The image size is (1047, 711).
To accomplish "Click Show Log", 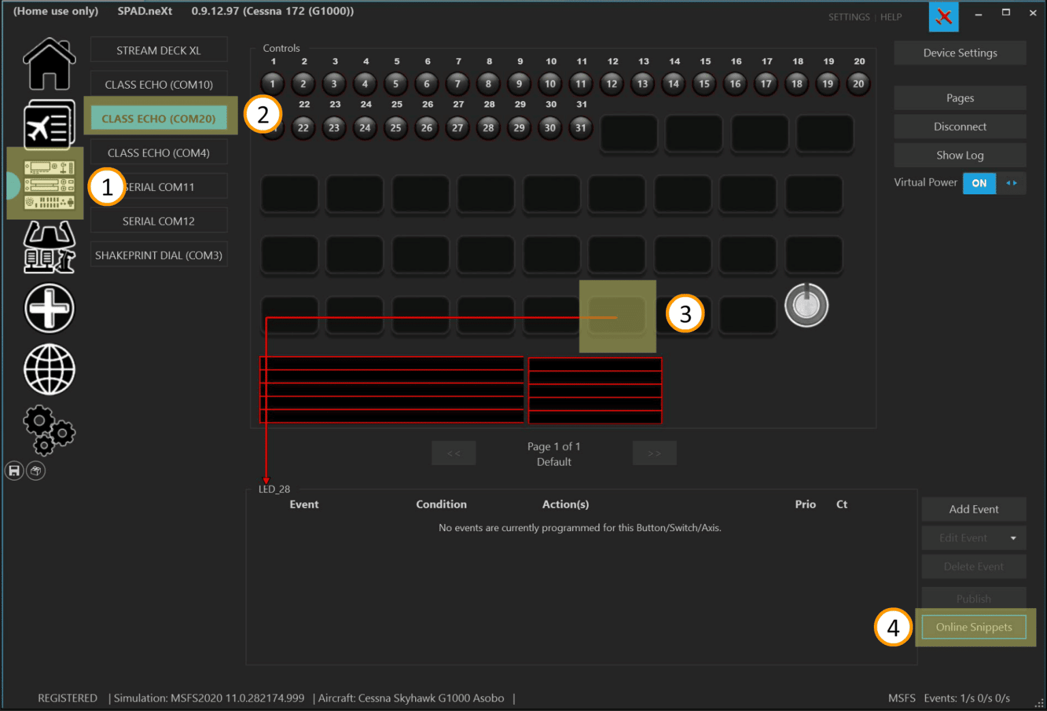I will click(959, 155).
